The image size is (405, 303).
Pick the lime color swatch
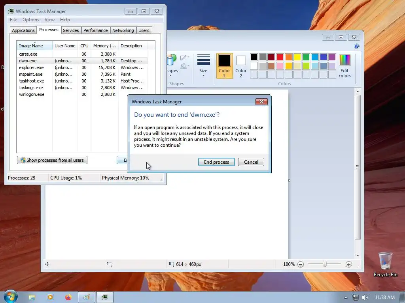coord(306,66)
